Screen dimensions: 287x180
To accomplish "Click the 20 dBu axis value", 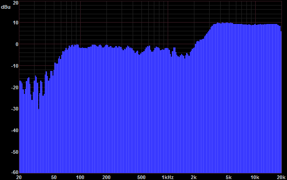I will pyautogui.click(x=16, y=3).
